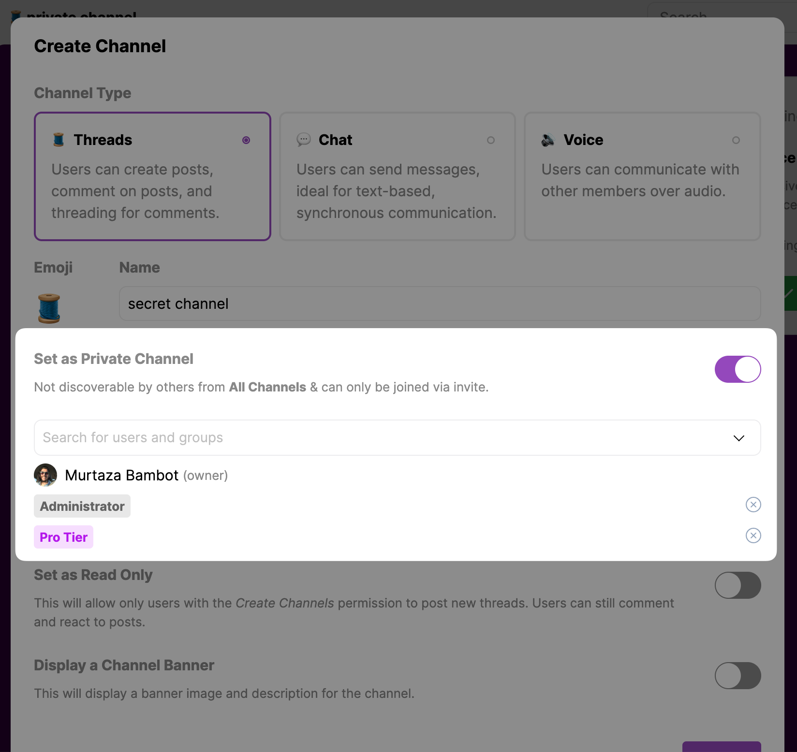Select the Chat channel type radio button
The height and width of the screenshot is (752, 797).
(491, 140)
